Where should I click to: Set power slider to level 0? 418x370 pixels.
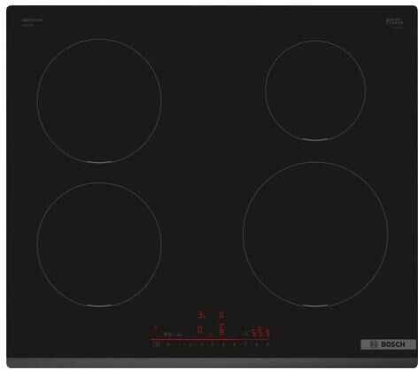click(168, 344)
